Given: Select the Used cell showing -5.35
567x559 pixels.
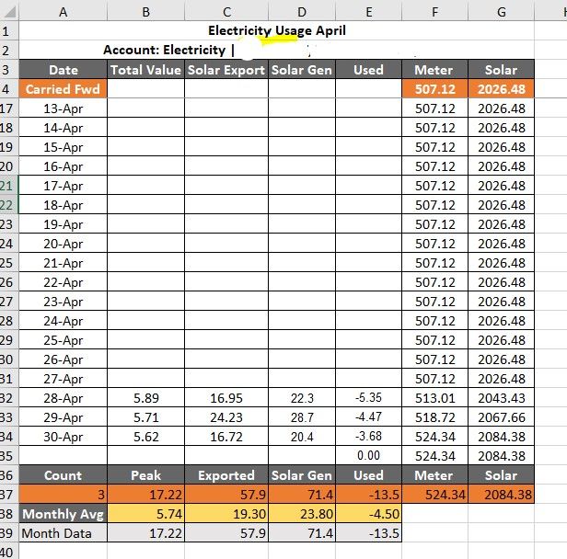Looking at the screenshot, I should (368, 398).
